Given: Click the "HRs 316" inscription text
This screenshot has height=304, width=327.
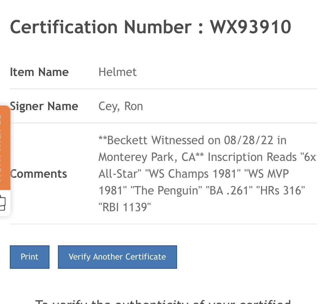Looking at the screenshot, I should pos(281,190).
